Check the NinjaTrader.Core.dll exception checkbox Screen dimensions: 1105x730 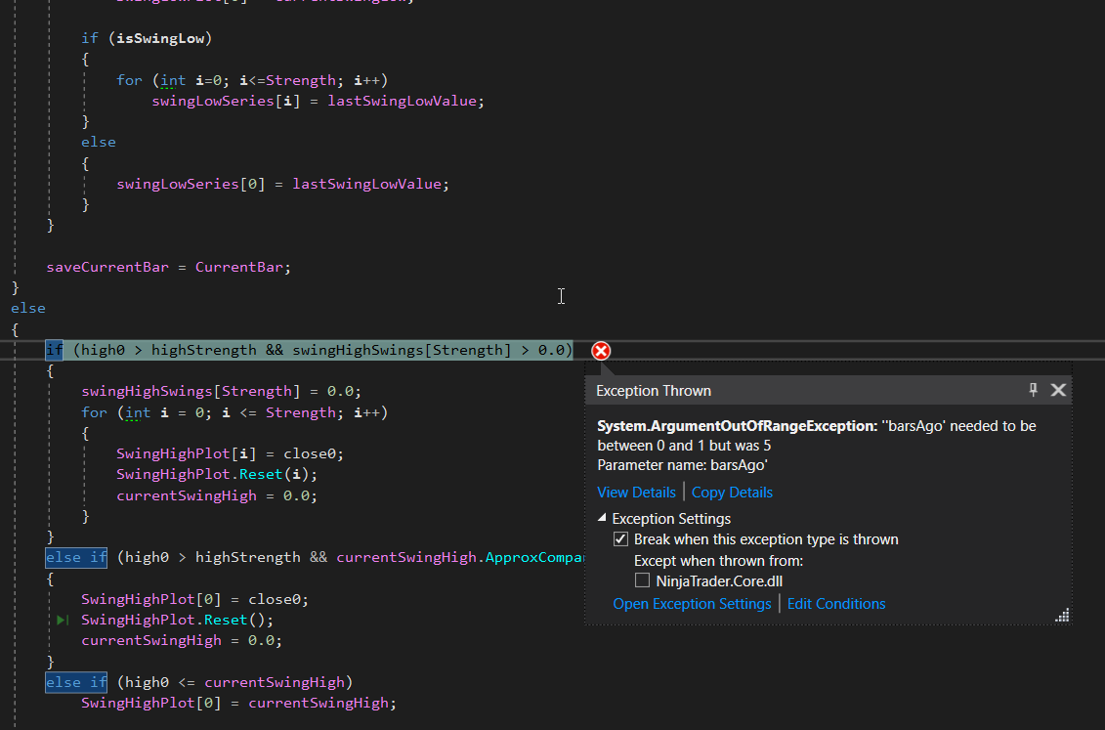[x=642, y=580]
